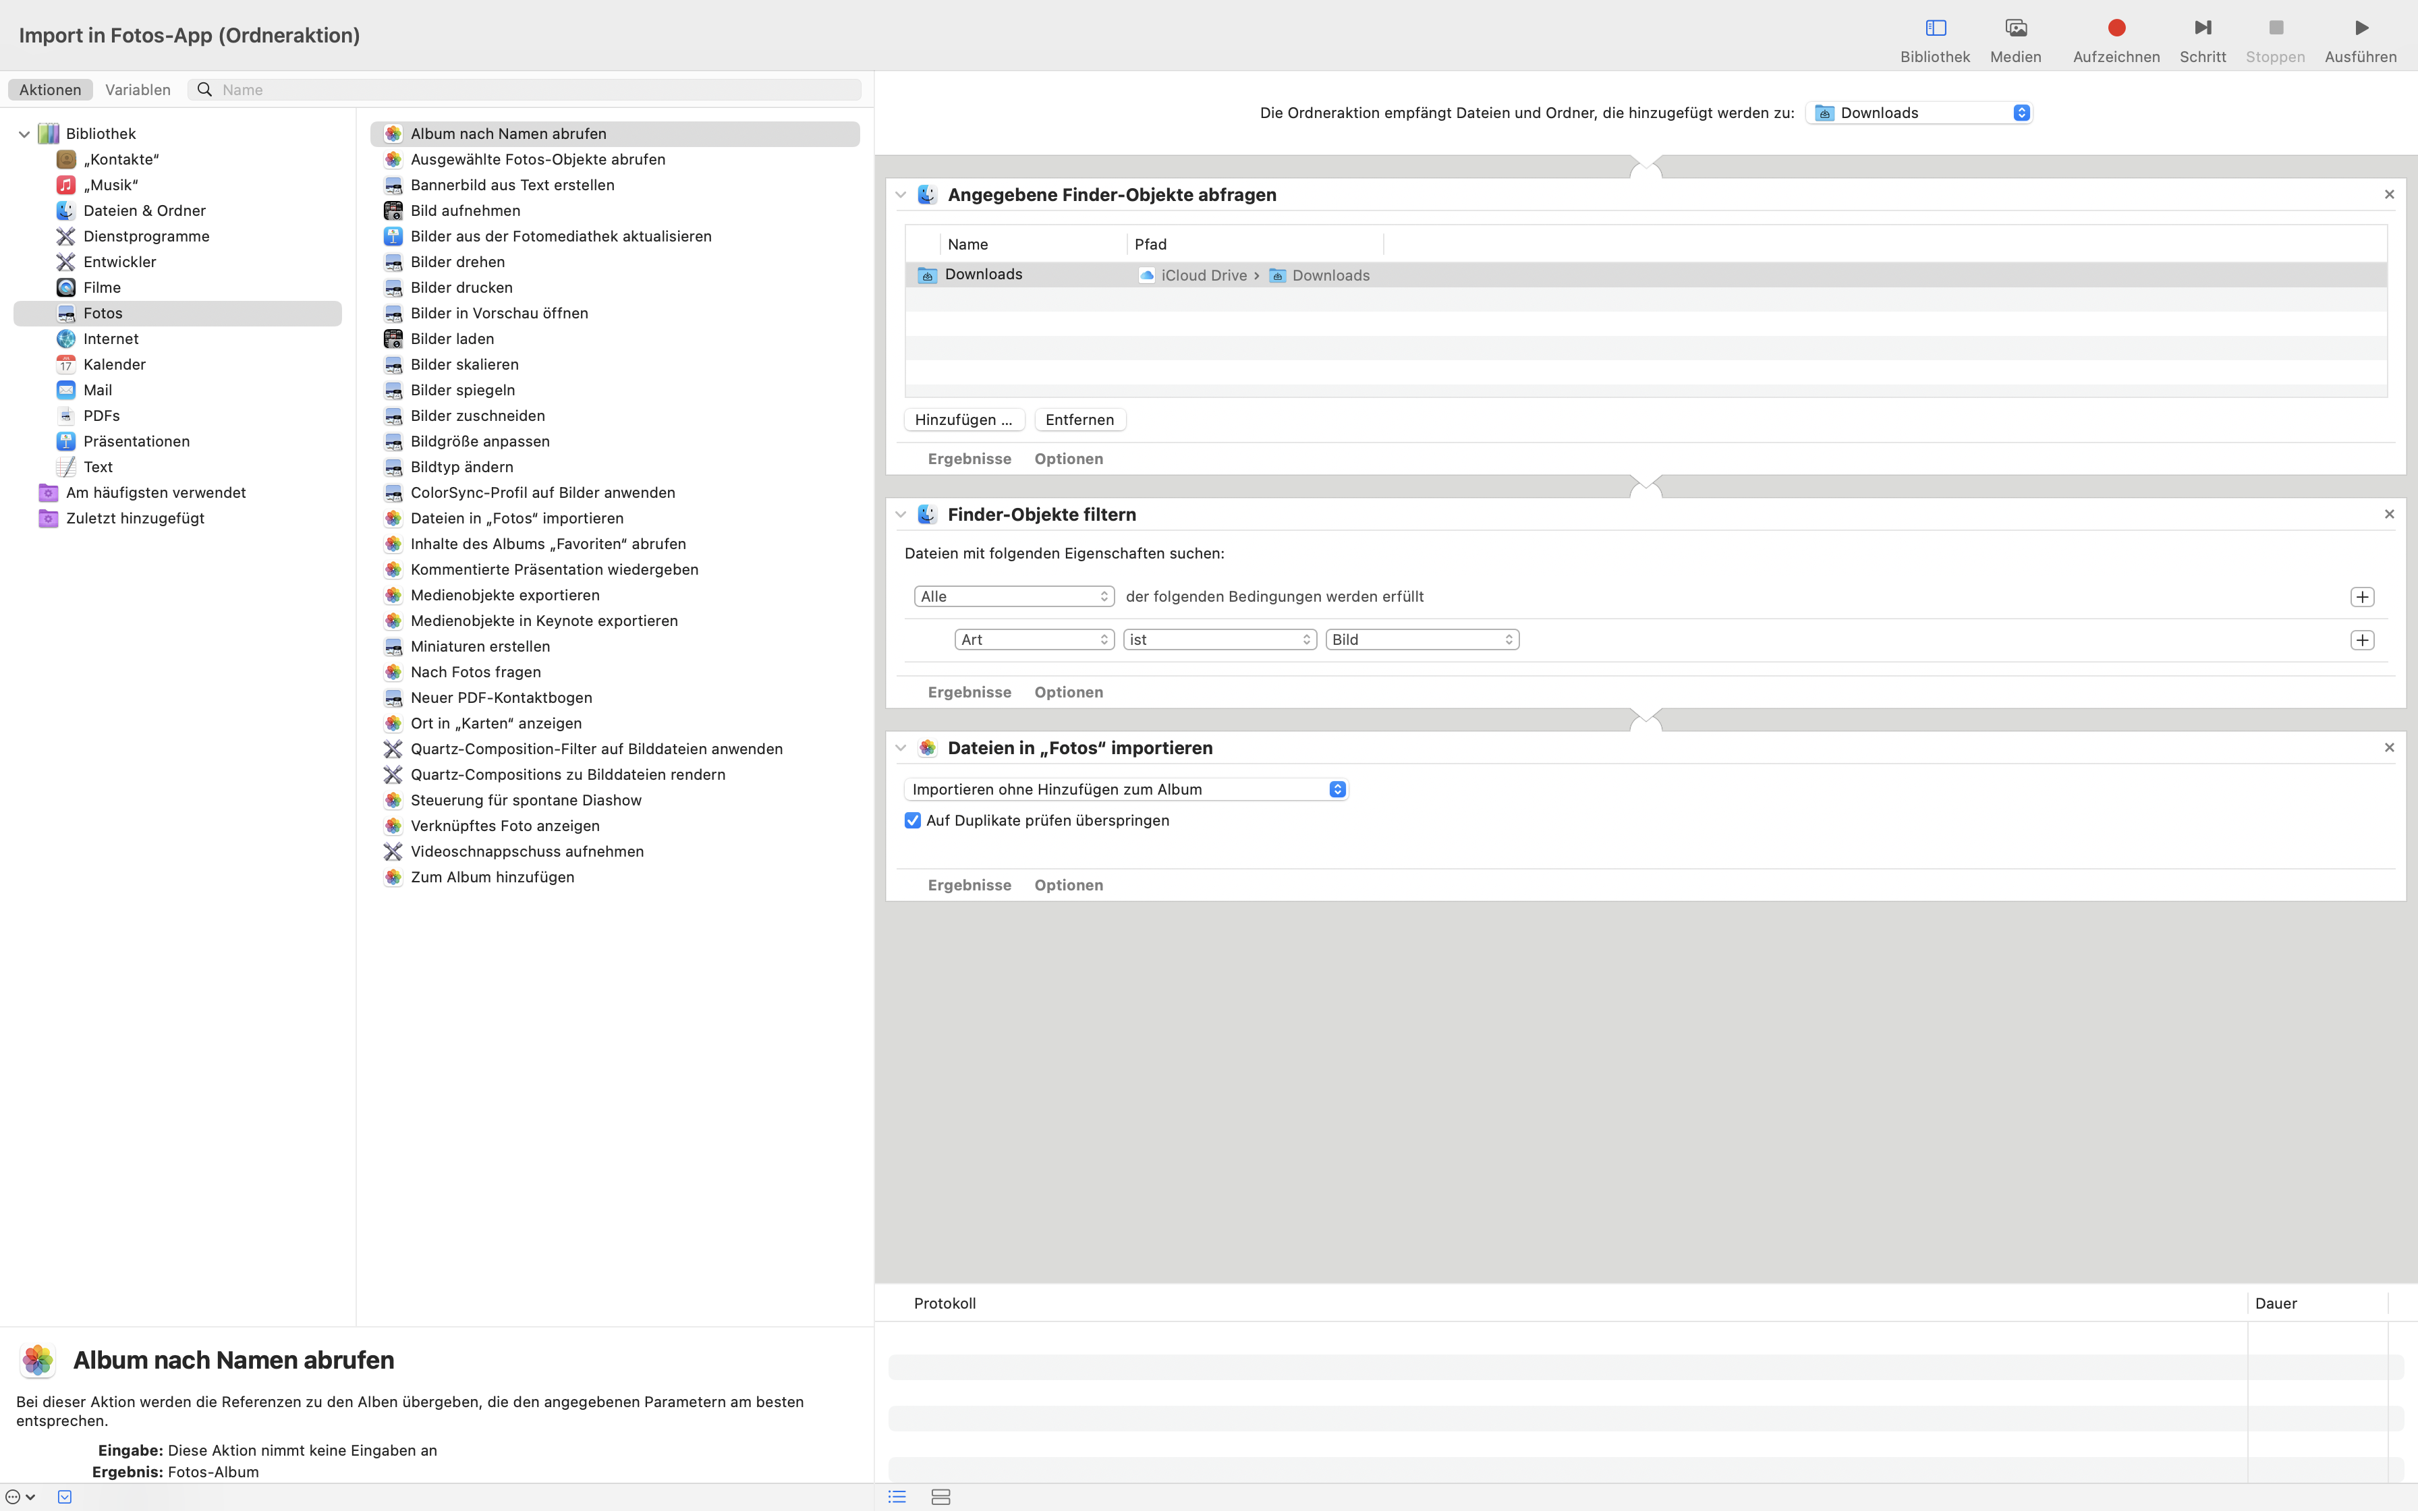This screenshot has width=2418, height=1511.
Task: Switch to the Variablen tab
Action: (138, 90)
